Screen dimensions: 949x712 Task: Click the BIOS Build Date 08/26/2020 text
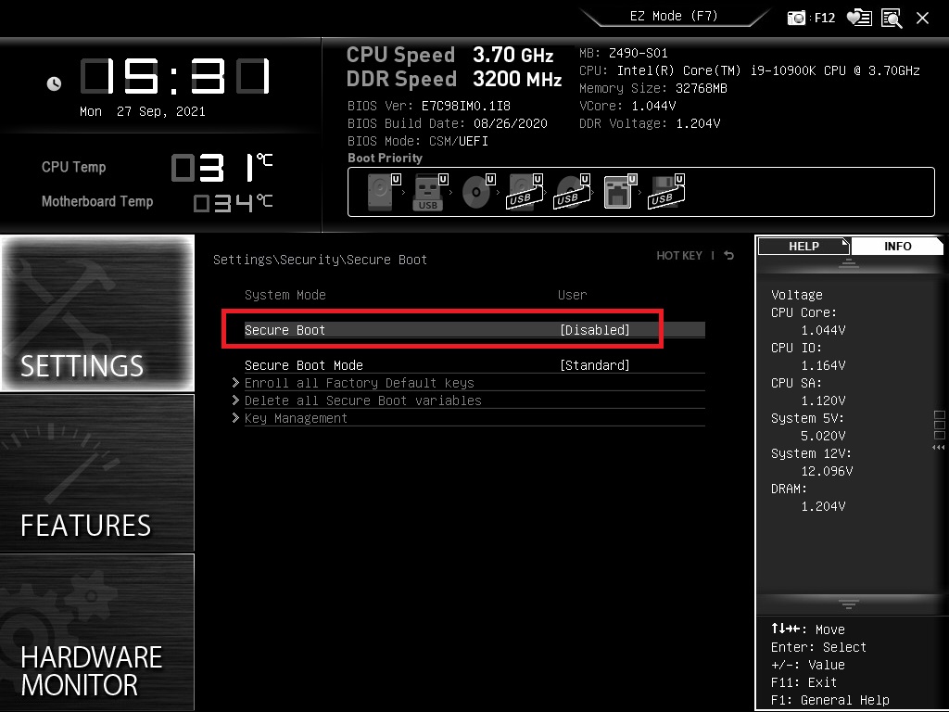[448, 123]
